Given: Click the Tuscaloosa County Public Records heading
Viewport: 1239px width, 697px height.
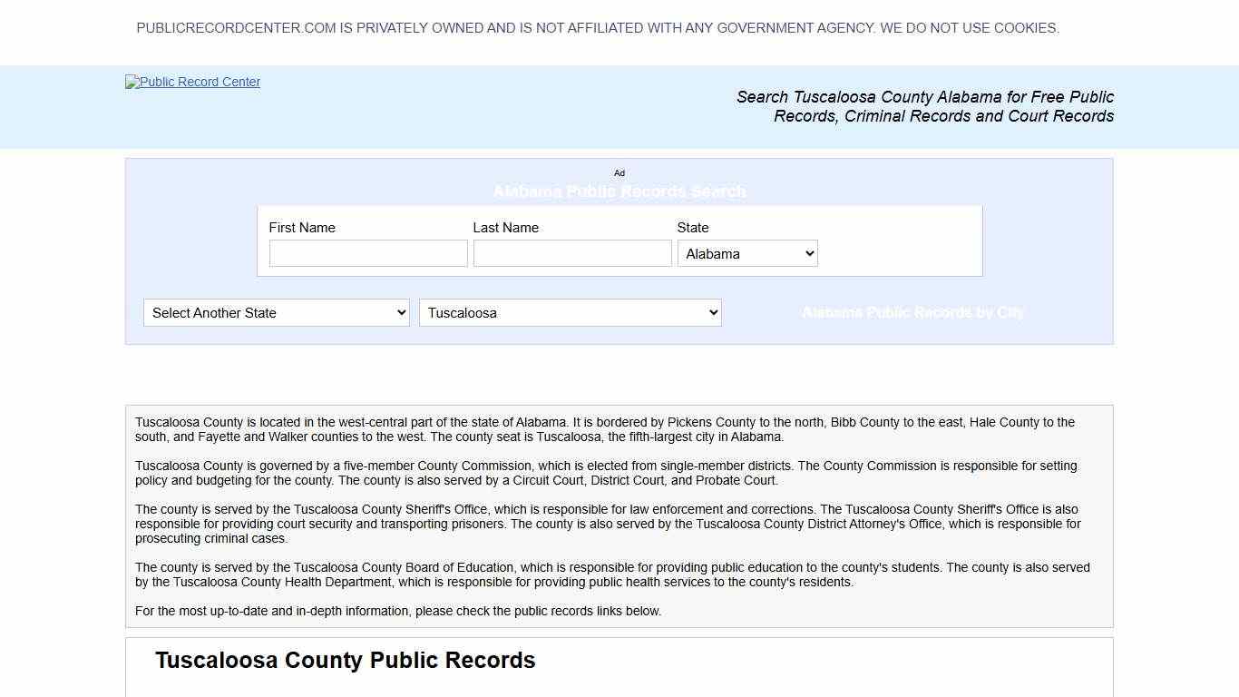Looking at the screenshot, I should [x=345, y=660].
